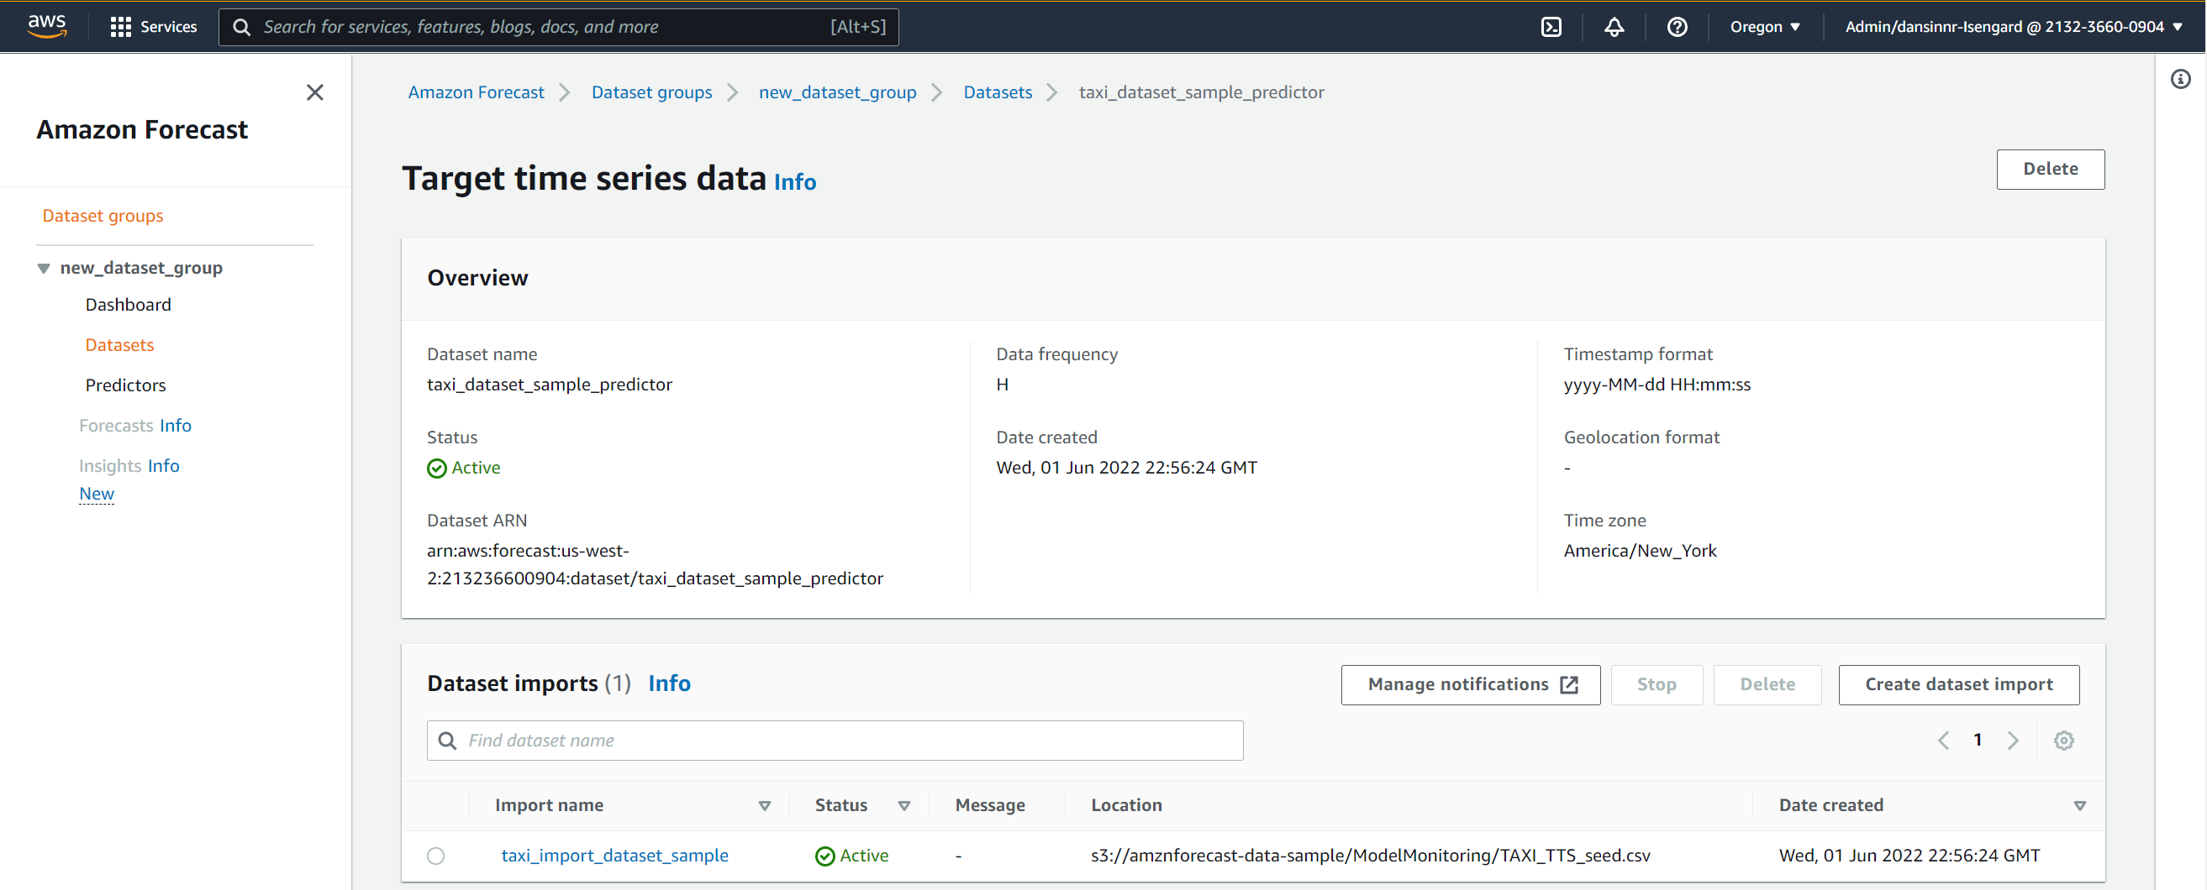The height and width of the screenshot is (890, 2207).
Task: Click Amazon Forecast breadcrumb link
Action: tap(476, 92)
